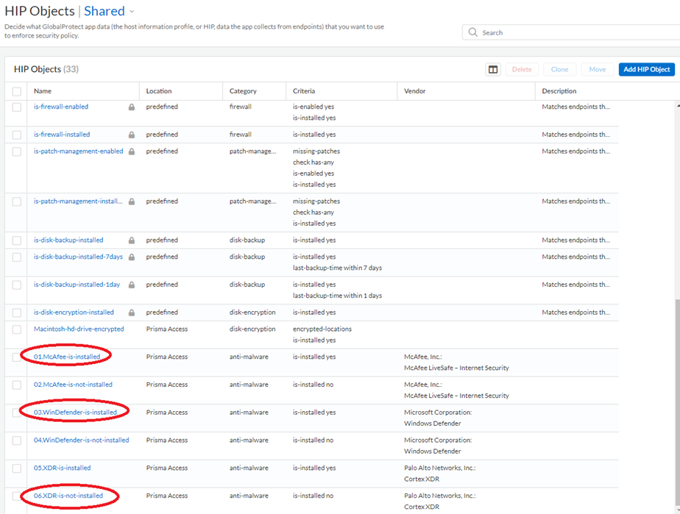Click lock icon next to is-firewall-installed

[132, 135]
